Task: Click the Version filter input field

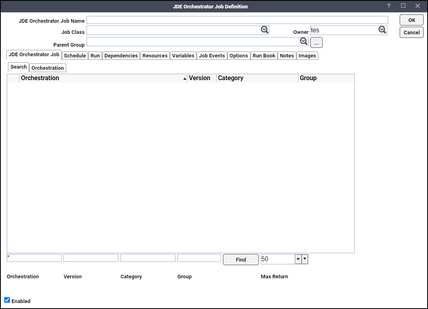Action: click(x=91, y=258)
